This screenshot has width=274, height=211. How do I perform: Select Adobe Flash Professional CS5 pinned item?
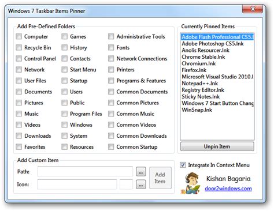217,37
